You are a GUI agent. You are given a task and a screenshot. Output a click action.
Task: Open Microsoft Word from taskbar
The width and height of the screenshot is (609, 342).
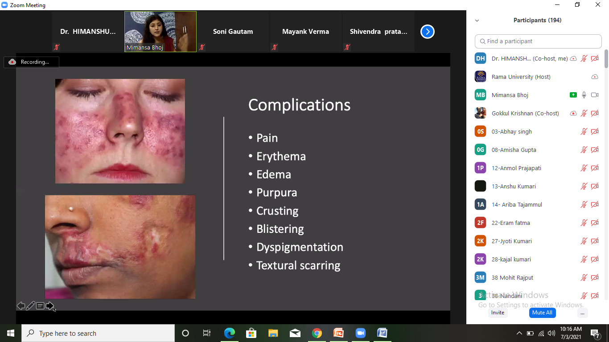[x=382, y=333]
